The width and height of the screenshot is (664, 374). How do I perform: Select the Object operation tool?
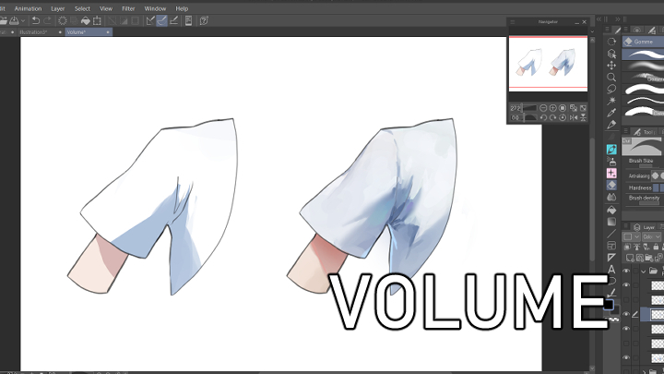(x=611, y=54)
